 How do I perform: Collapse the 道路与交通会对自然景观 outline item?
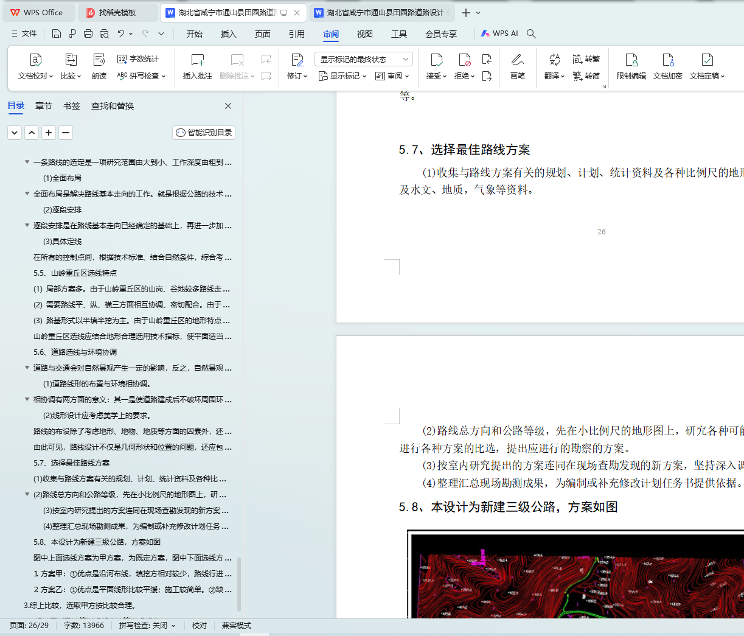click(27, 368)
